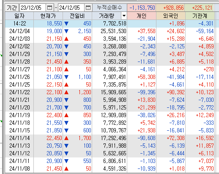Select the 24/12/02 date row
Screen dimensions: 219x174
coord(19,46)
